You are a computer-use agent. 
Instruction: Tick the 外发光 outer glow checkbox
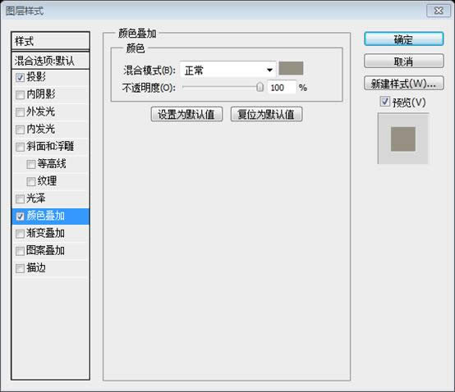20,112
